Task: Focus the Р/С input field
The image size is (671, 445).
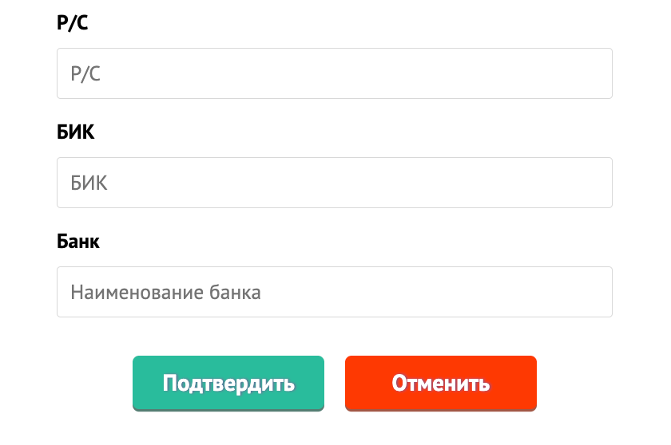Action: [x=334, y=73]
